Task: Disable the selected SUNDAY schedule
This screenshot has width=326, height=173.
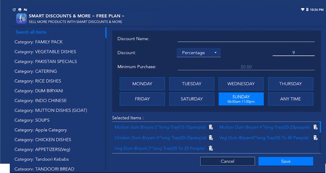Action: (241, 99)
